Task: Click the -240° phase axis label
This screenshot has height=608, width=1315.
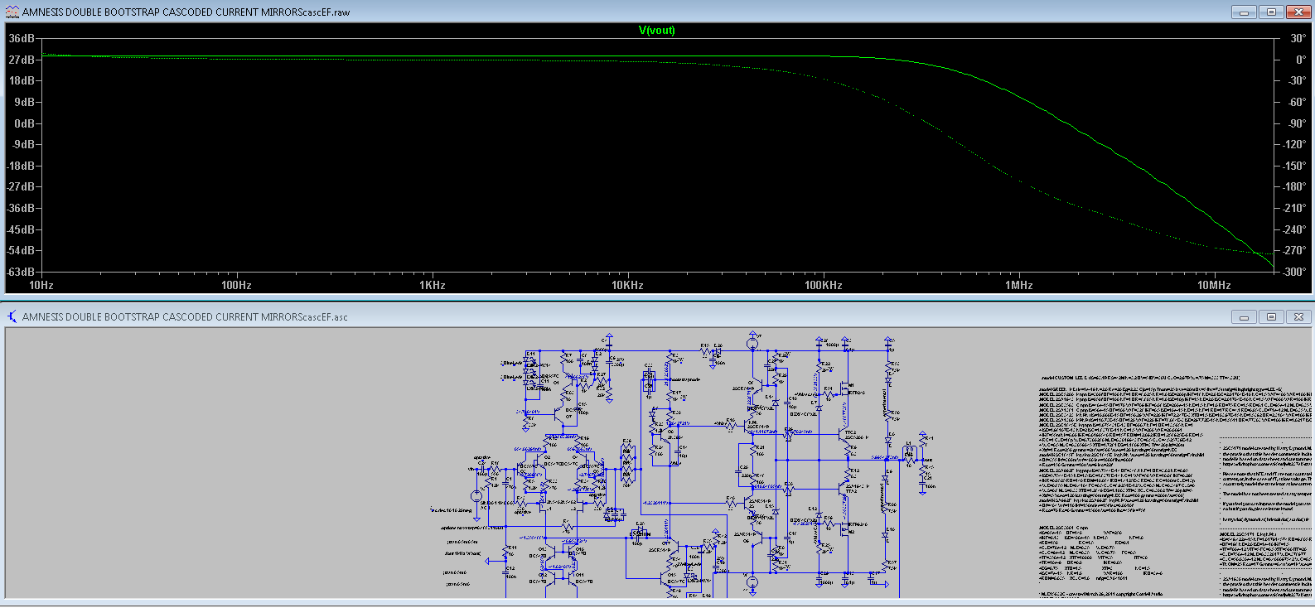Action: (1294, 229)
